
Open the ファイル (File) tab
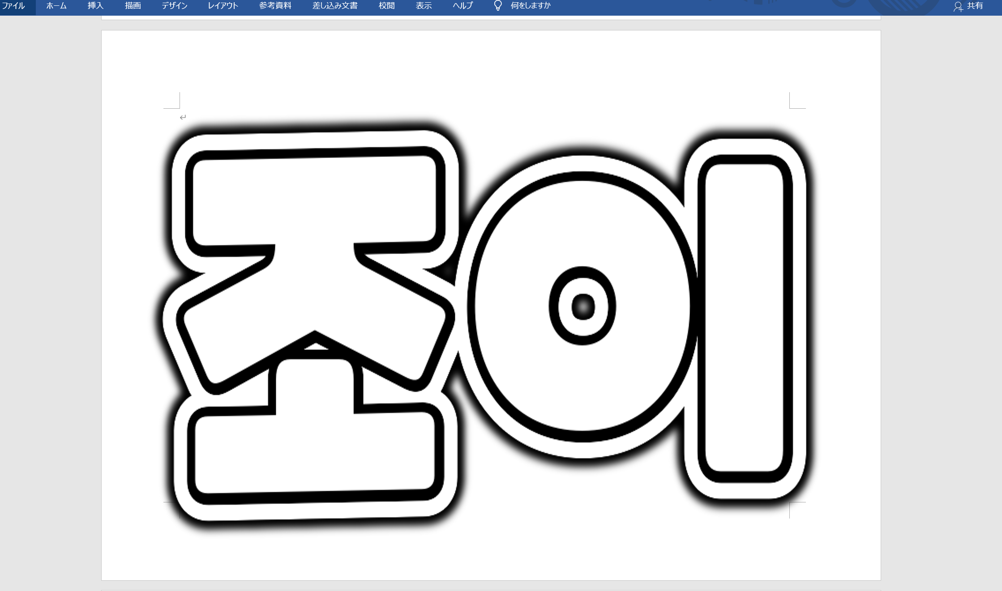13,6
